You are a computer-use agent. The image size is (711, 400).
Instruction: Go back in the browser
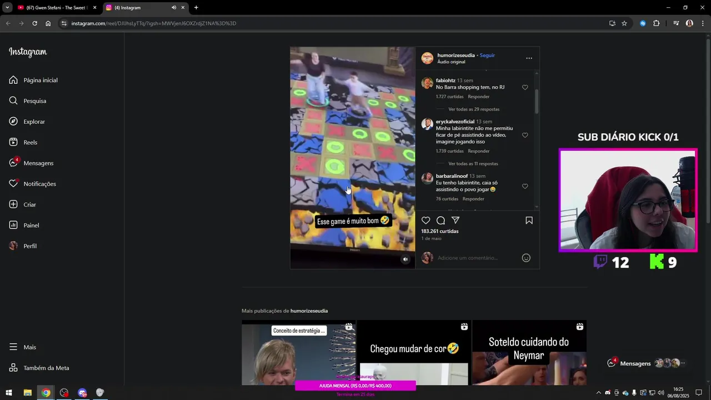tap(8, 23)
